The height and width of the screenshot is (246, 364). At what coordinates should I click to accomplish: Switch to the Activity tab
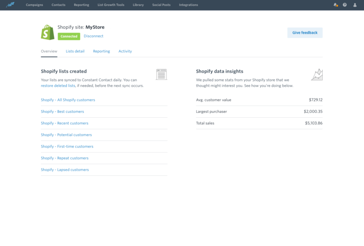[x=125, y=51]
